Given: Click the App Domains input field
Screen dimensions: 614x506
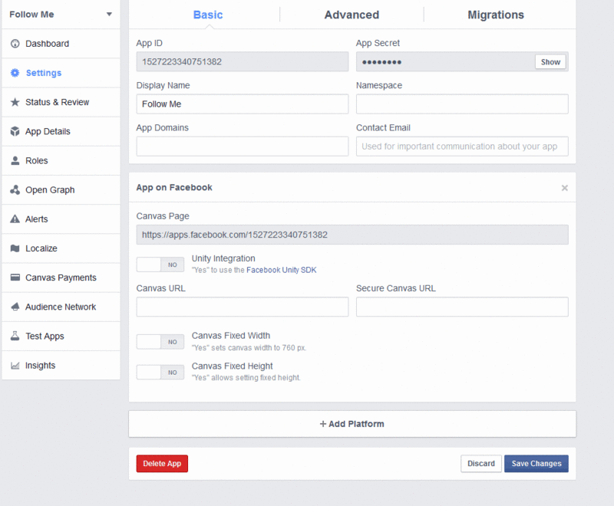Looking at the screenshot, I should tap(243, 146).
